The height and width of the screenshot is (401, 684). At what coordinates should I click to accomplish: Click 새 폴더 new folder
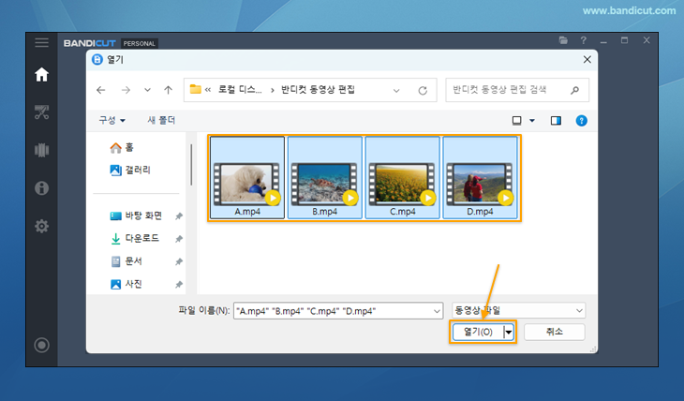pyautogui.click(x=161, y=121)
